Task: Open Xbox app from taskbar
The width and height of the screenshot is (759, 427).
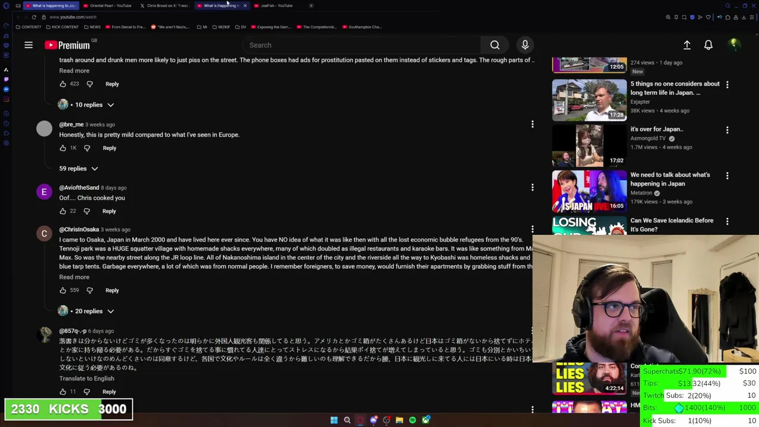Action: [x=426, y=420]
